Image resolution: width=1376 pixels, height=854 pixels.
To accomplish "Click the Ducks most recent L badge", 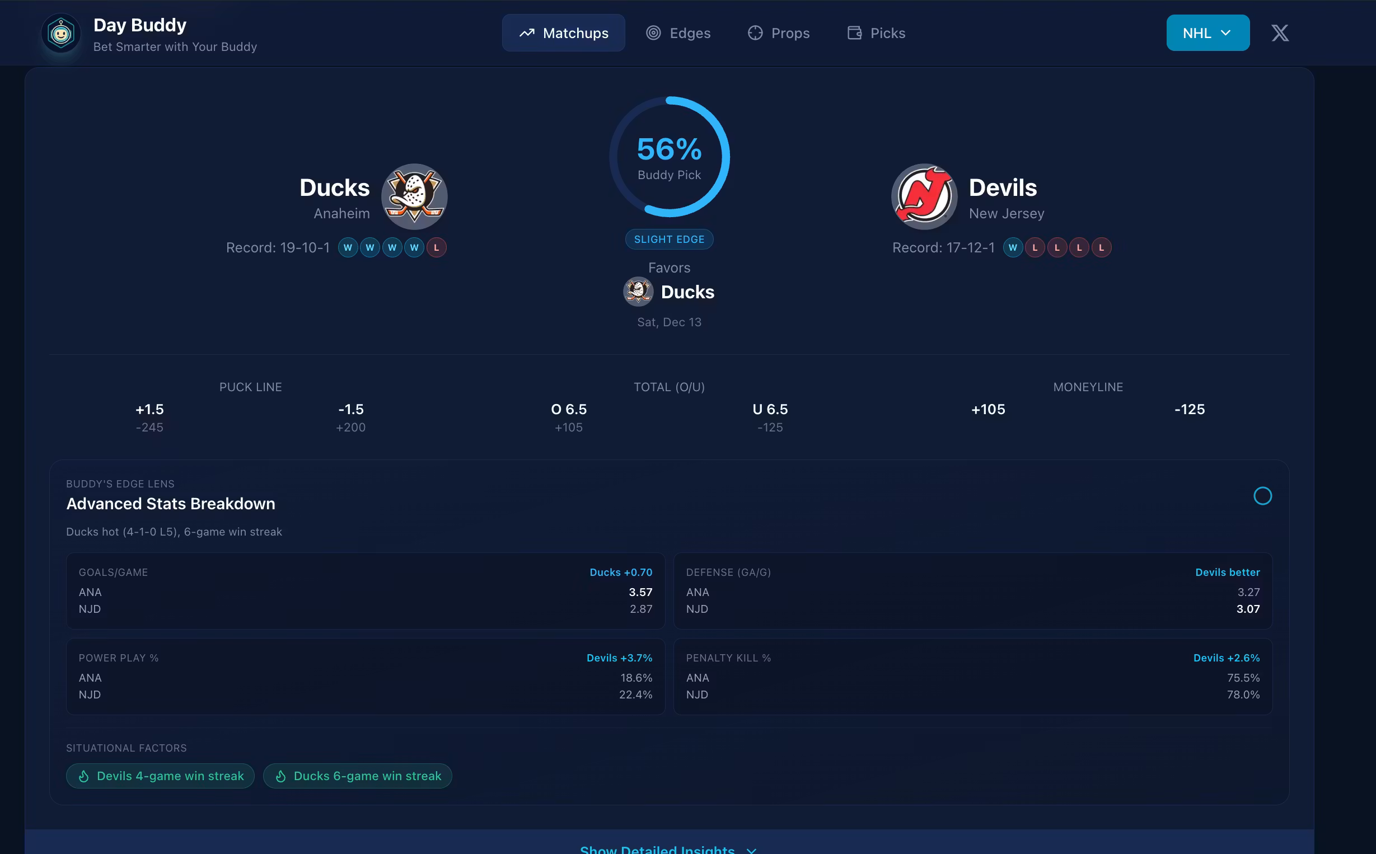I will [x=436, y=248].
